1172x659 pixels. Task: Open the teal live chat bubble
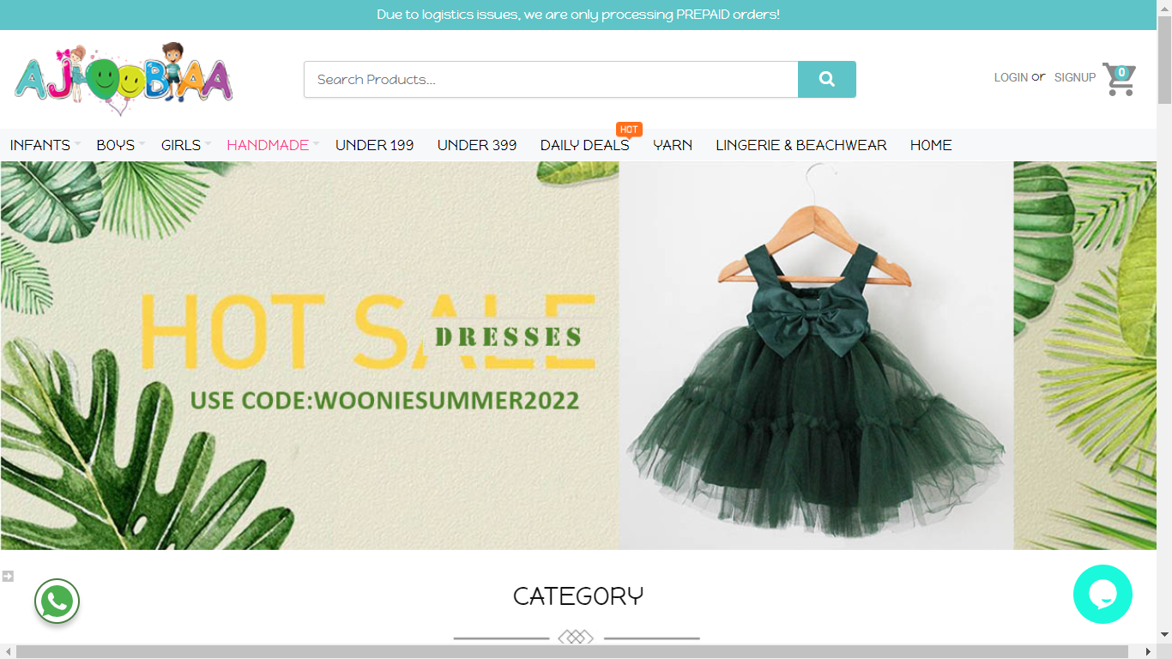(x=1103, y=594)
